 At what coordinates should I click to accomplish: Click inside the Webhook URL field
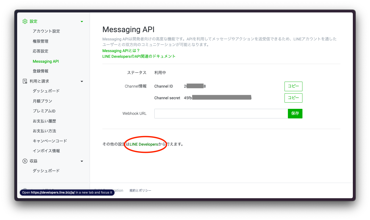[x=221, y=113]
